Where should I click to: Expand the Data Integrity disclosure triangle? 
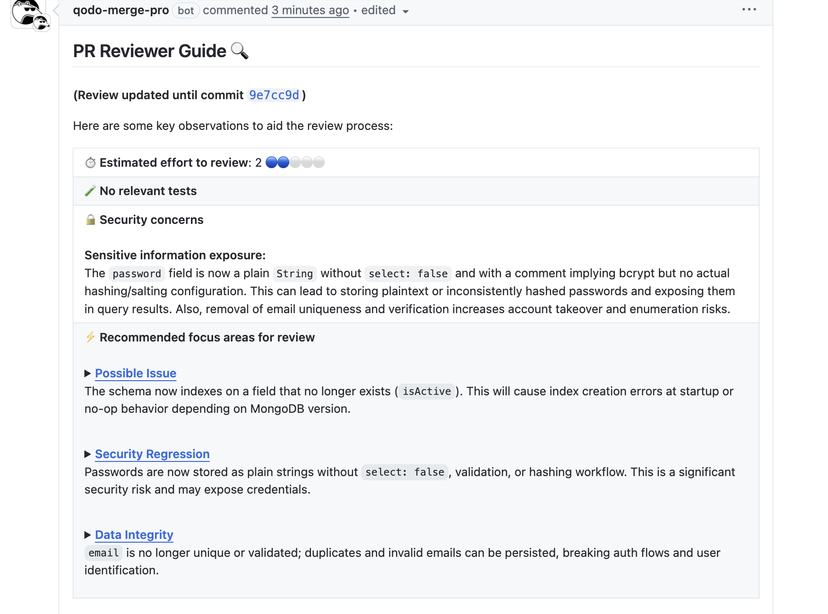[87, 535]
